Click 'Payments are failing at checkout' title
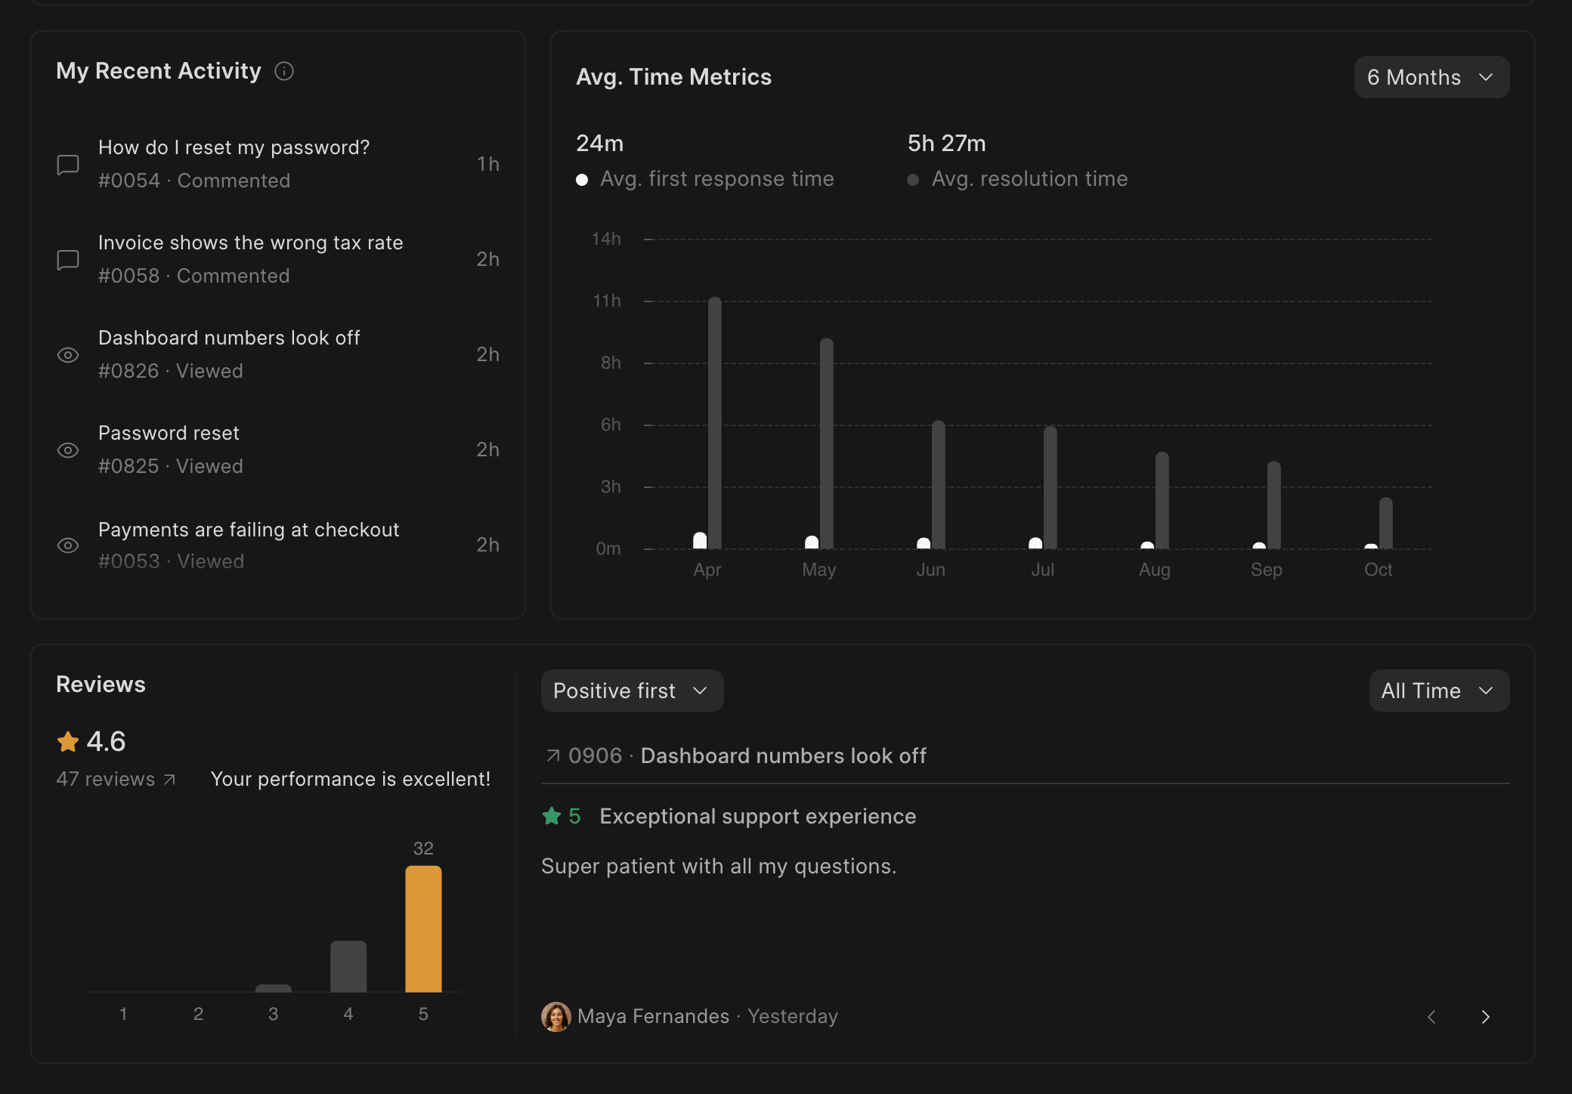The image size is (1572, 1094). [249, 530]
